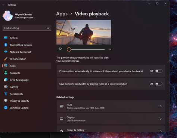Click the video preview thumbnail
The height and width of the screenshot is (138, 177).
84,32
